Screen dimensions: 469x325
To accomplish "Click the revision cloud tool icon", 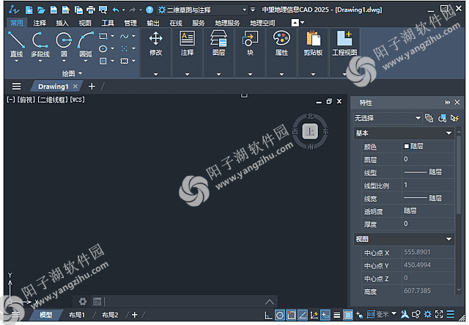I will click(x=124, y=61).
